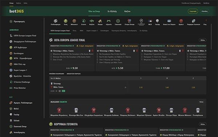Open the rugby ball sport icon

point(194,21)
